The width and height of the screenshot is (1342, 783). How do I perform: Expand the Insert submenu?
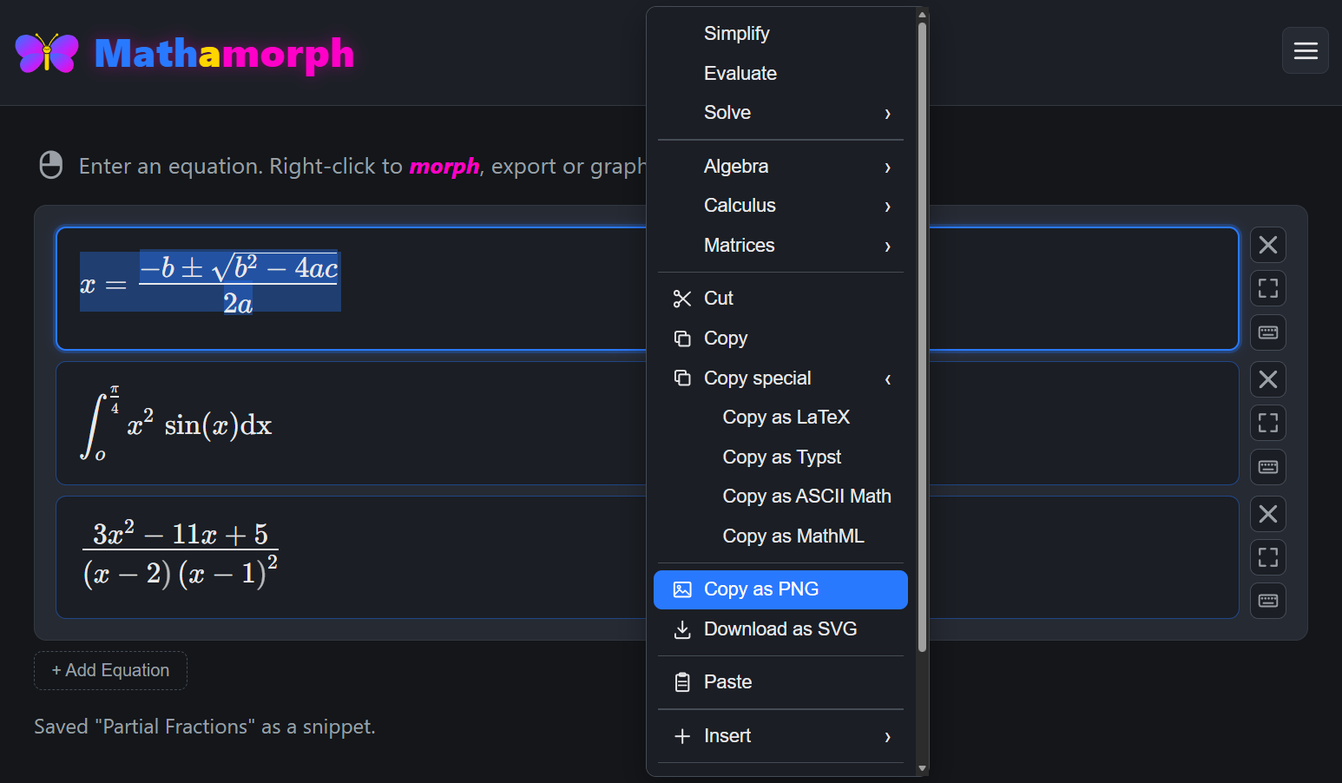780,736
